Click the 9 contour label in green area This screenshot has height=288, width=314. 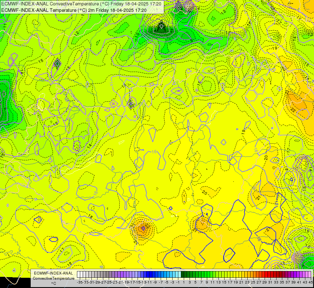point(191,41)
